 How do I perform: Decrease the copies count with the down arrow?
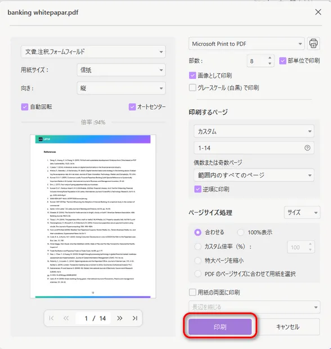[x=270, y=64]
